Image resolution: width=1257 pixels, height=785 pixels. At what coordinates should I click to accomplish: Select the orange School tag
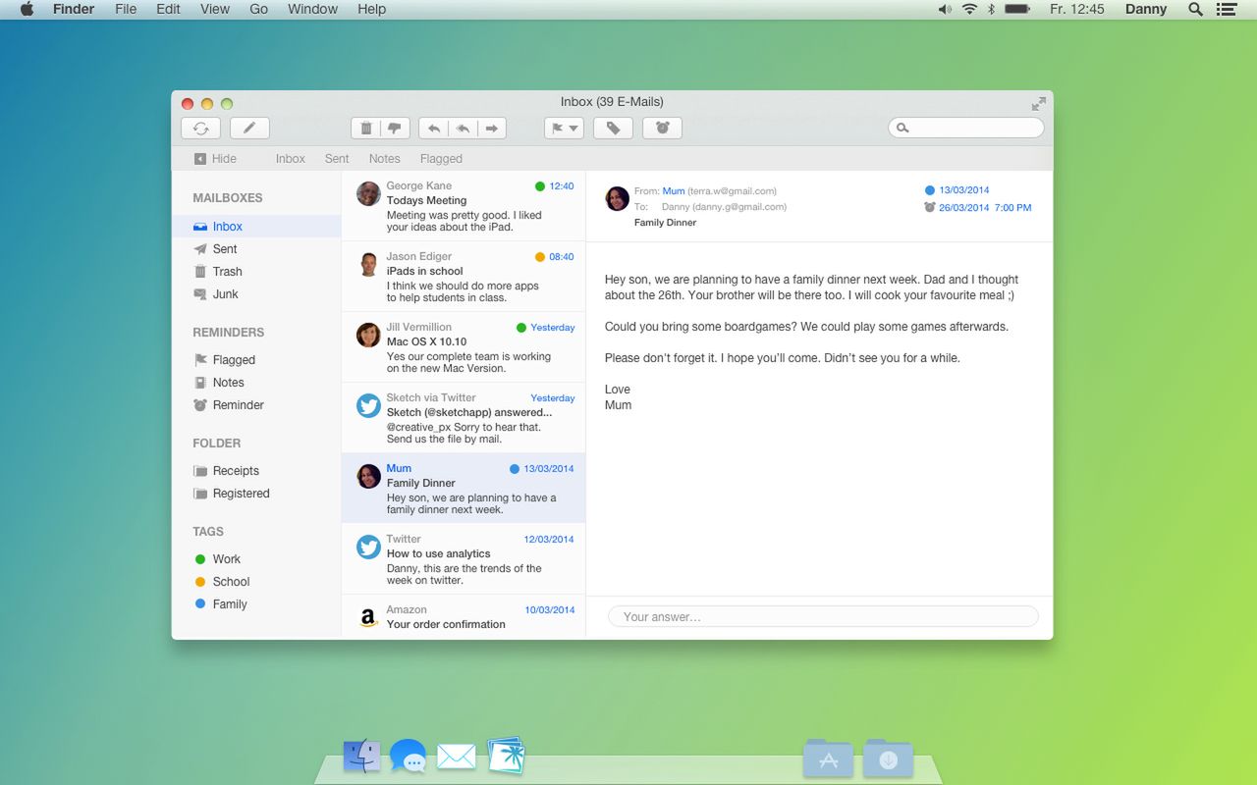[x=231, y=582]
